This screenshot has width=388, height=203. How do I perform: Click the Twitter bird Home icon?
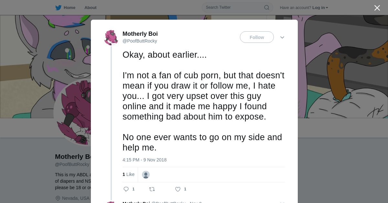tap(58, 8)
